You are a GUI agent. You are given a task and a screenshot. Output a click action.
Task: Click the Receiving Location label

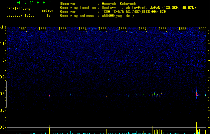[78, 8]
